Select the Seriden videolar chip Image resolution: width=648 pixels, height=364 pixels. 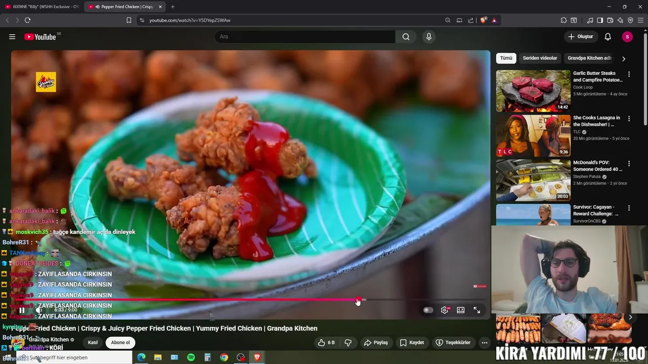[540, 58]
